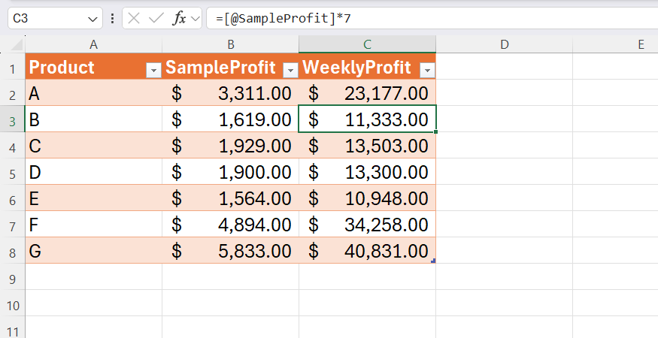
Task: Select the 40,831.00 WeeklyProfit cell
Action: point(367,251)
